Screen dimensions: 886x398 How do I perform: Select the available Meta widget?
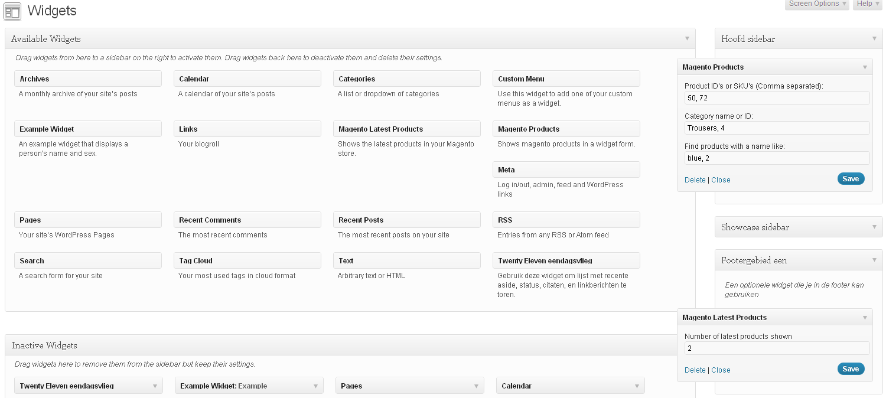coord(566,169)
